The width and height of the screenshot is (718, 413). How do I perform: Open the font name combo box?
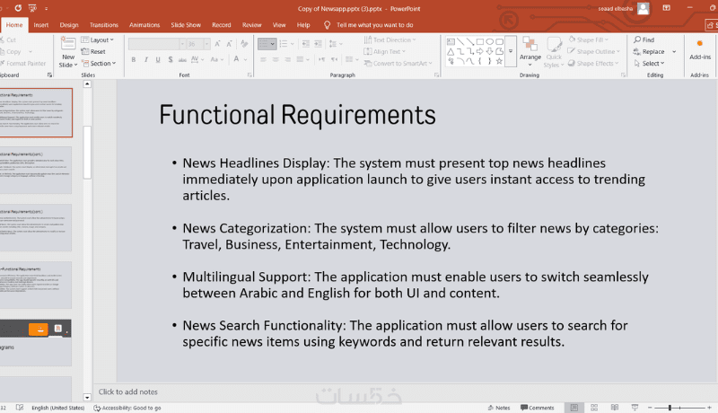pyautogui.click(x=156, y=44)
